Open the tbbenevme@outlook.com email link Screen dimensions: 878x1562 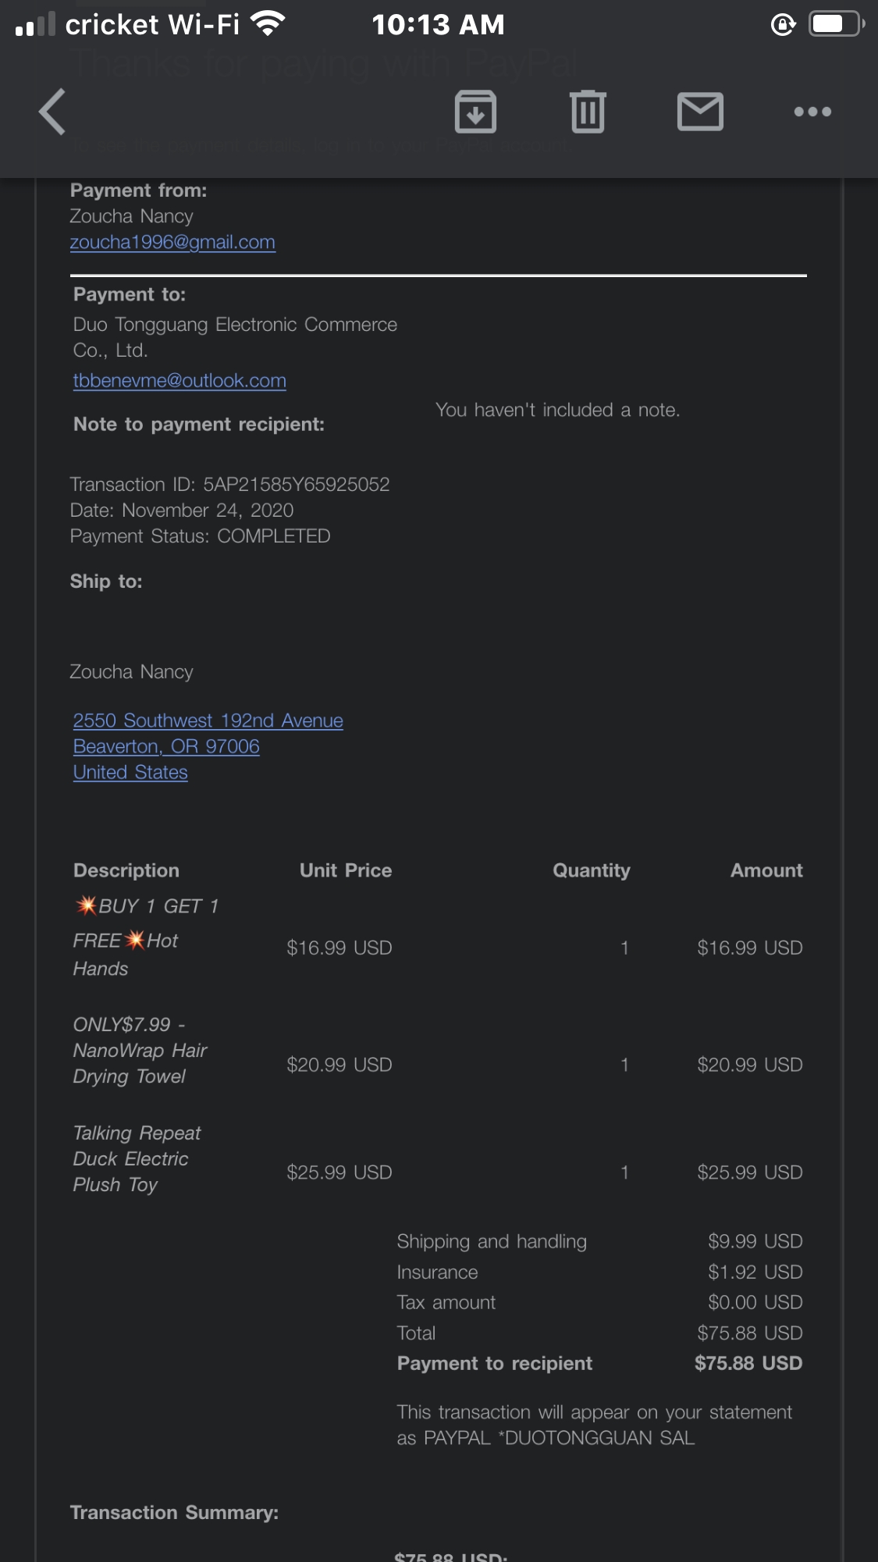point(180,380)
